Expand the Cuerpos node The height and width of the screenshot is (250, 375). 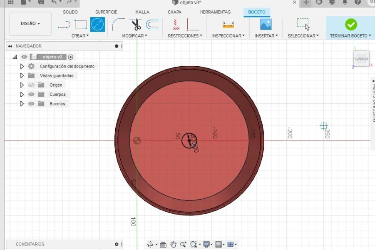coord(22,94)
